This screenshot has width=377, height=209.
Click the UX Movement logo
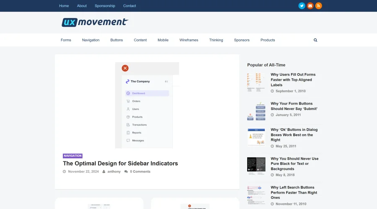95,22
